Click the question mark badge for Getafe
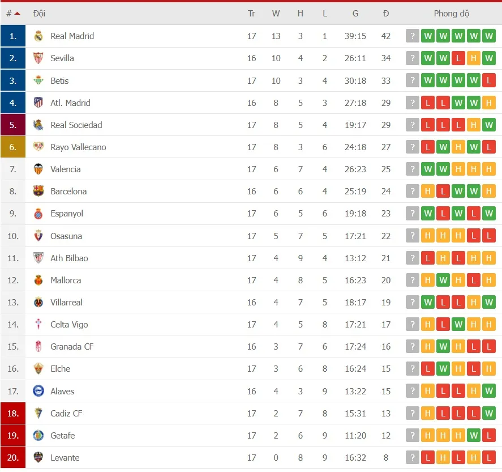Screen dimensions: 502x472 click(x=413, y=435)
